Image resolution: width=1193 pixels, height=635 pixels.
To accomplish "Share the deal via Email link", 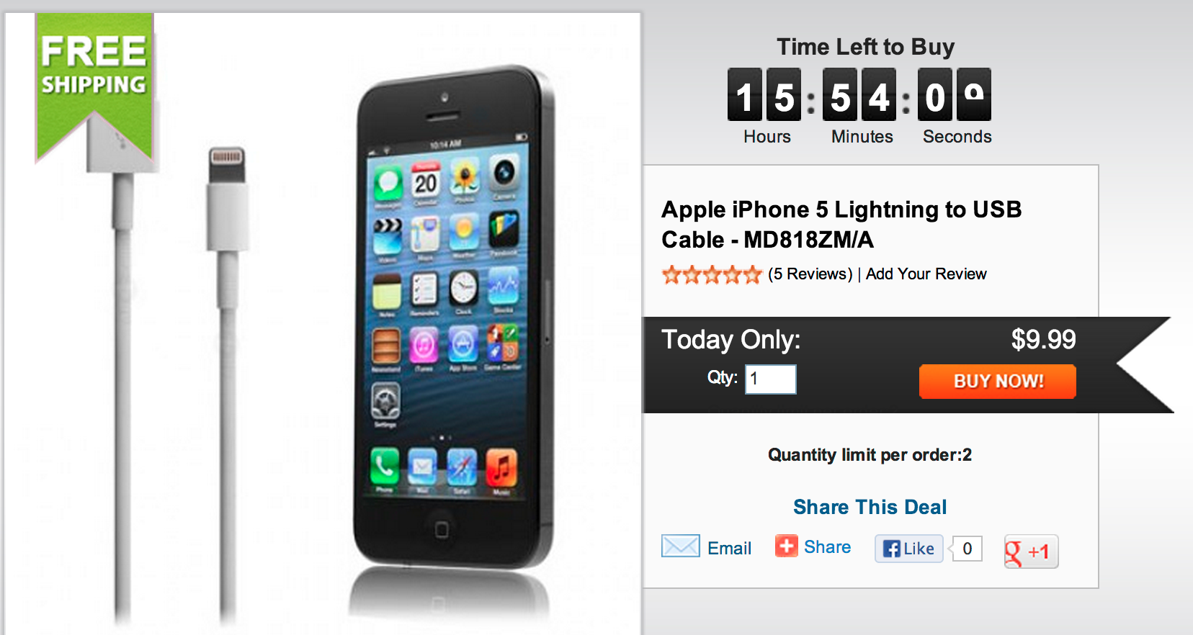I will [x=729, y=549].
